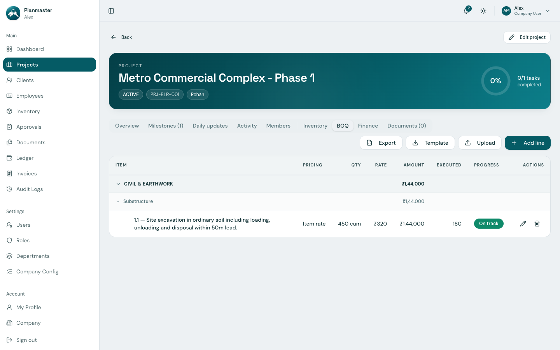Sign out of Planmaster
This screenshot has width=560, height=350.
click(x=49, y=340)
